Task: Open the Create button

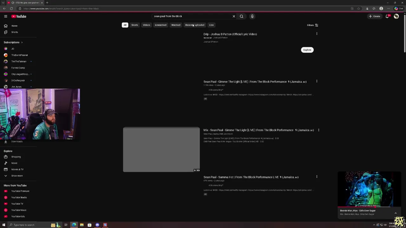Action: coord(374,16)
